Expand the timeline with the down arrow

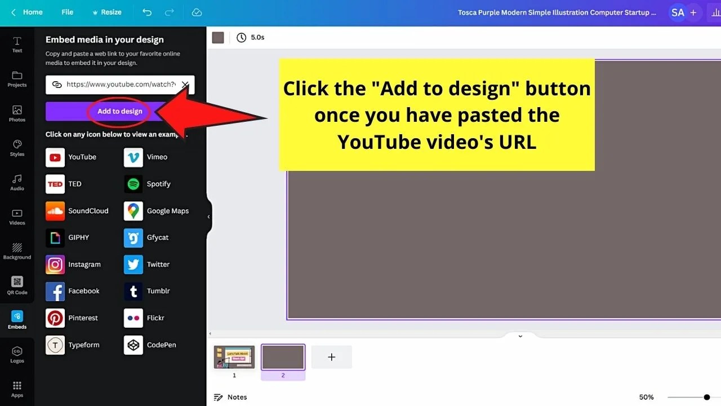pyautogui.click(x=519, y=336)
